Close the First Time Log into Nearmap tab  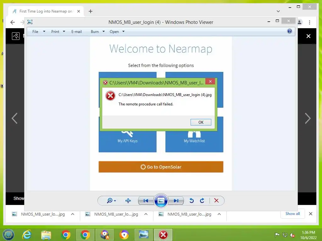click(x=78, y=11)
